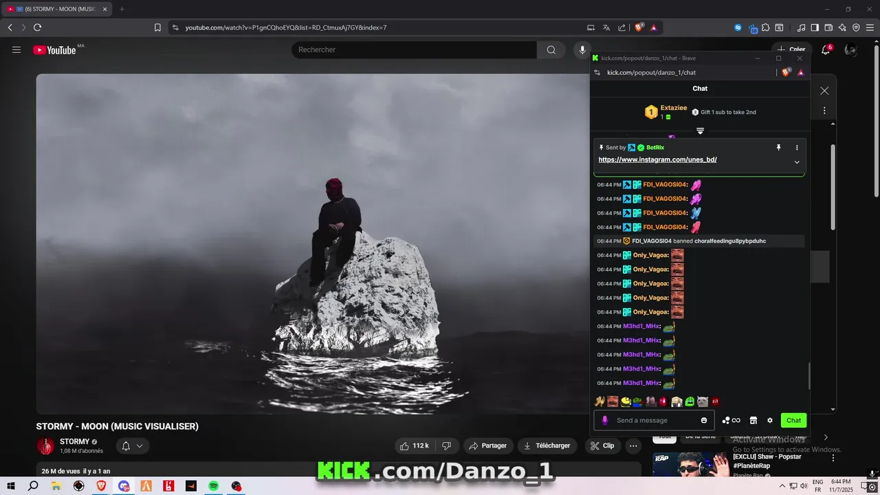
Task: Insert the white cat emote
Action: (x=702, y=401)
